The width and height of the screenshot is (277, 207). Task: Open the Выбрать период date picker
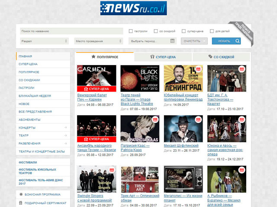click(x=152, y=41)
